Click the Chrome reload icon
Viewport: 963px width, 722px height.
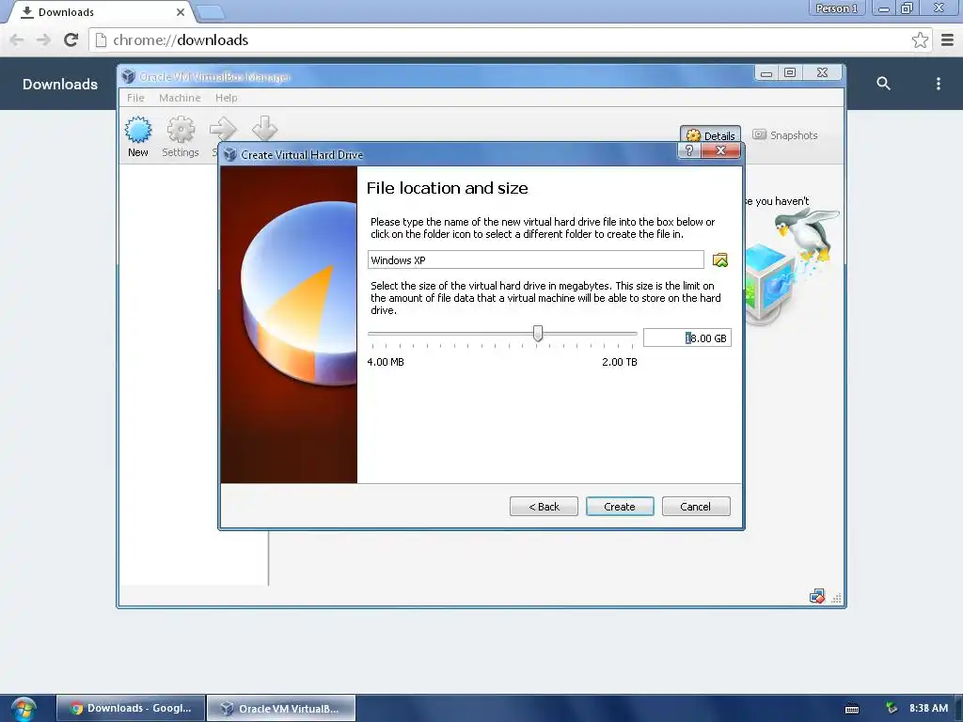coord(71,39)
